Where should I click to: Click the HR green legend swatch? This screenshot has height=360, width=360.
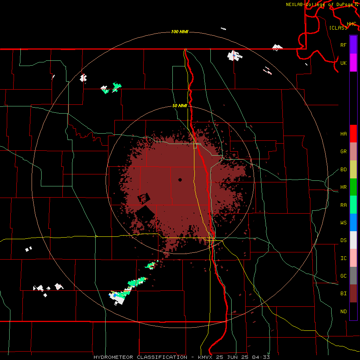353,187
